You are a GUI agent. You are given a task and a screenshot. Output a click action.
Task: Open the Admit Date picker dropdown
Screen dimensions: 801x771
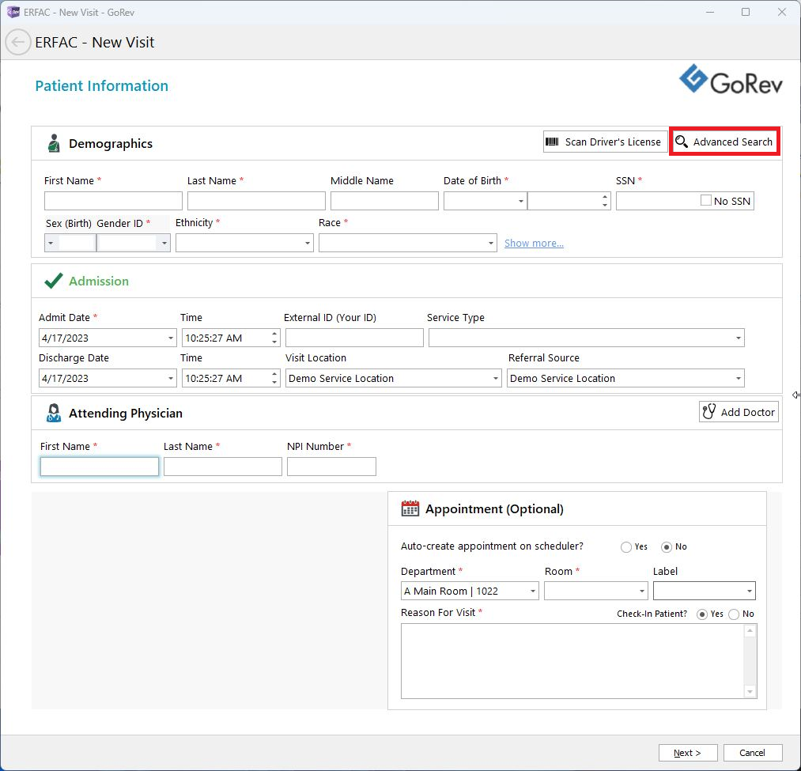click(171, 338)
